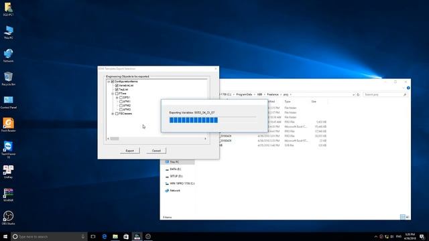Image resolution: width=429 pixels, height=241 pixels.
Task: Select Network in Explorer navigation pane
Action: coord(175,190)
